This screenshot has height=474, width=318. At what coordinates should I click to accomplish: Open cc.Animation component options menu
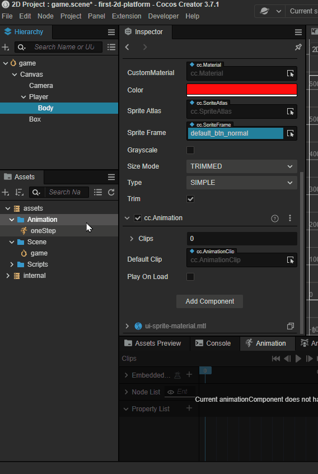tap(290, 218)
